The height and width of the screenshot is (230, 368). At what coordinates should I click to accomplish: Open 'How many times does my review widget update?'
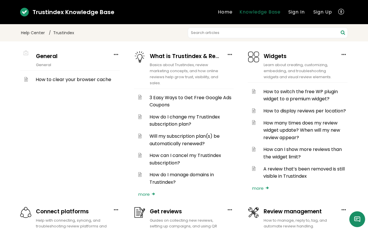pos(302,130)
